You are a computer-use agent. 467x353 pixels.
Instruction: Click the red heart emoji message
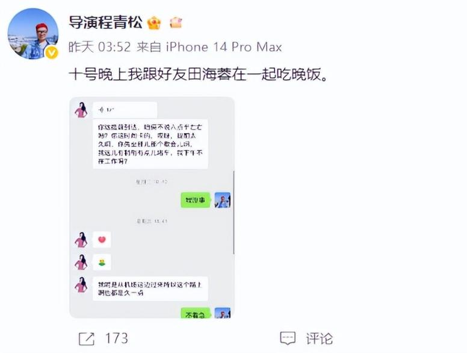click(x=102, y=239)
